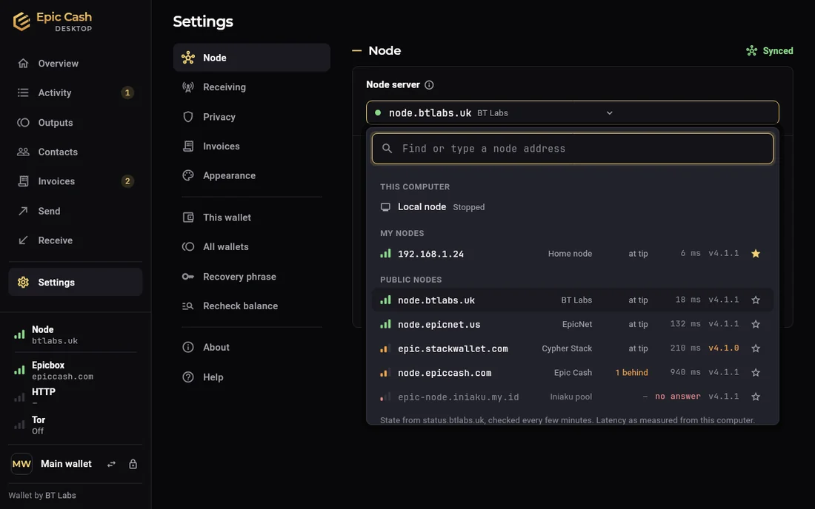The image size is (815, 509).
Task: Click the Epicbox status signal icon
Action: click(x=19, y=370)
